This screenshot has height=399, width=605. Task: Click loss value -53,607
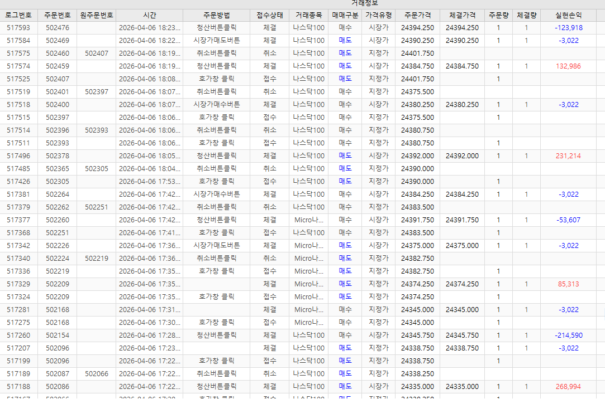568,220
